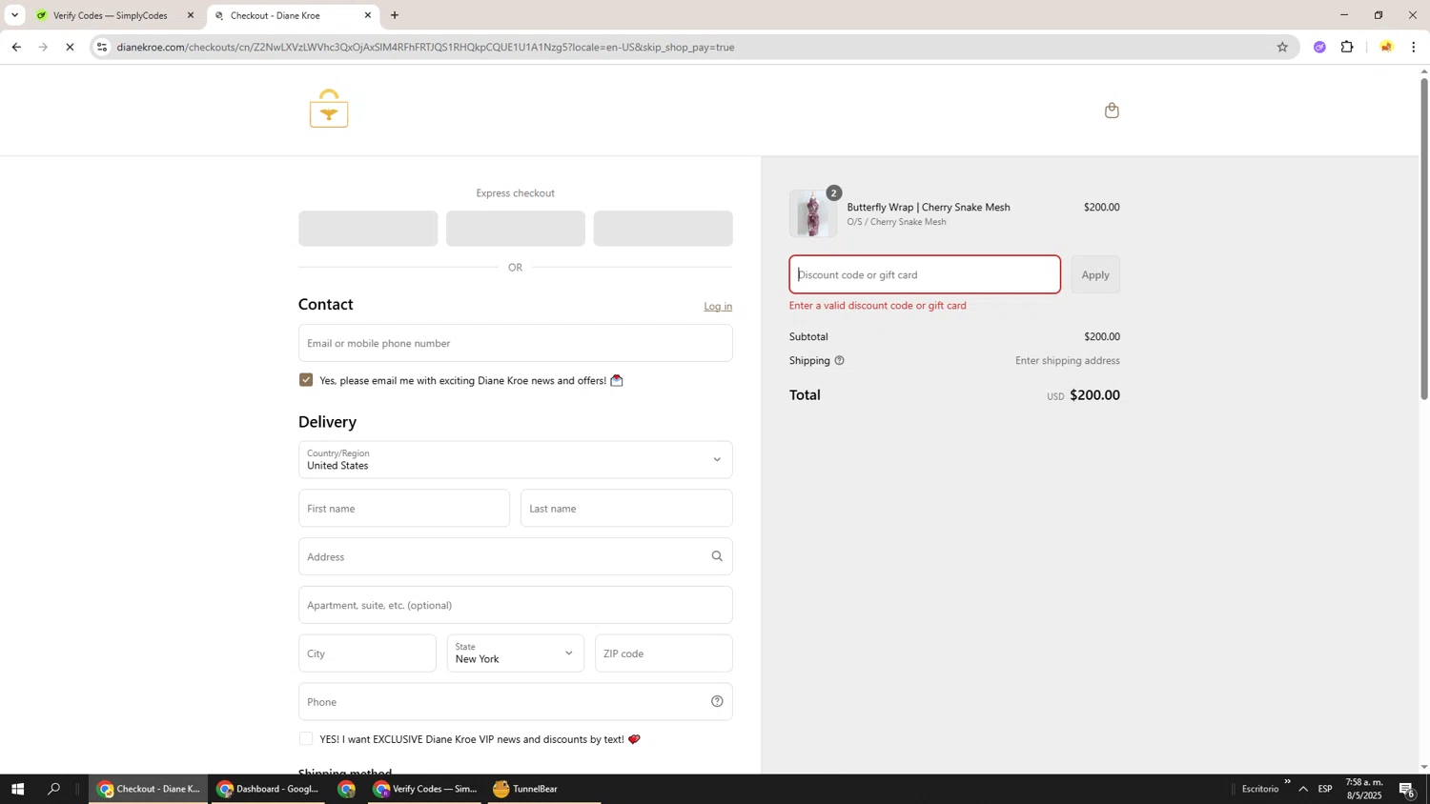1430x804 pixels.
Task: Click the browser address bar URL
Action: [425, 47]
